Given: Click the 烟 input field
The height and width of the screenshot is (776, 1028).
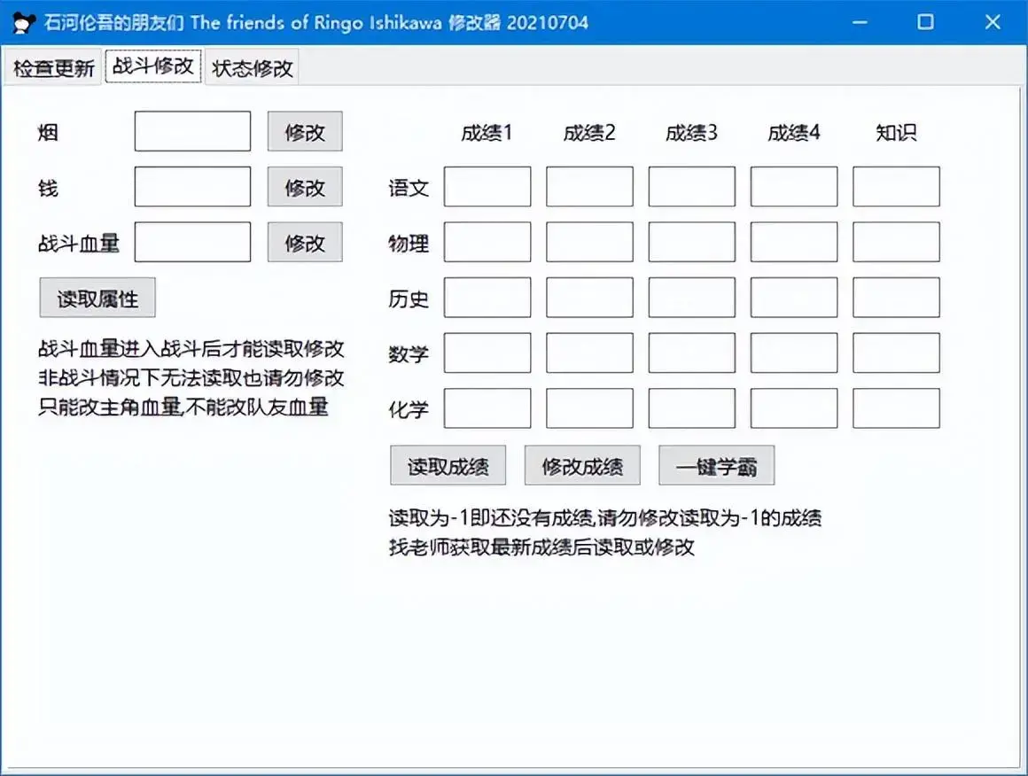Looking at the screenshot, I should pos(191,131).
